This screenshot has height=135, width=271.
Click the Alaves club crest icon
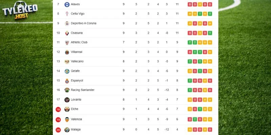coord(67,4)
